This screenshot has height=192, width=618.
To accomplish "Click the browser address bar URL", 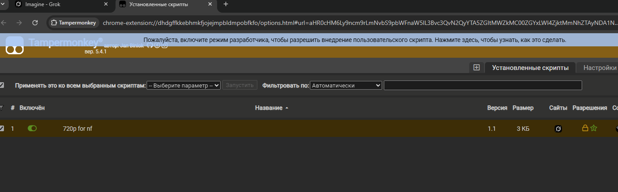I will (360, 23).
